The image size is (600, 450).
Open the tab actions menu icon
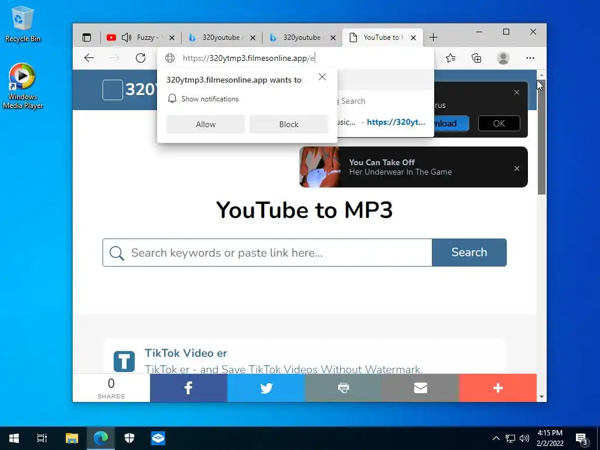87,37
